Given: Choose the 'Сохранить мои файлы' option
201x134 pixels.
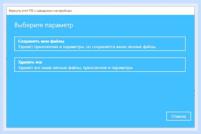Looking at the screenshot, I should click(100, 44).
